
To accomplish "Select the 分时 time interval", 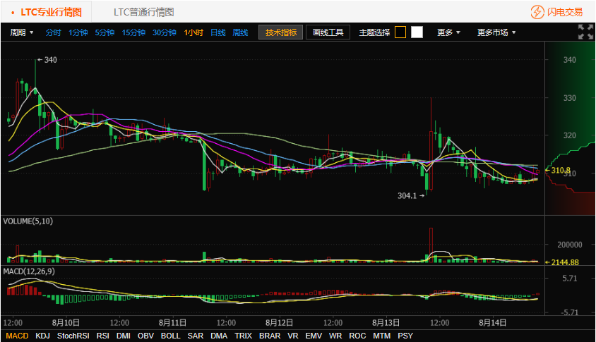I will click(53, 32).
